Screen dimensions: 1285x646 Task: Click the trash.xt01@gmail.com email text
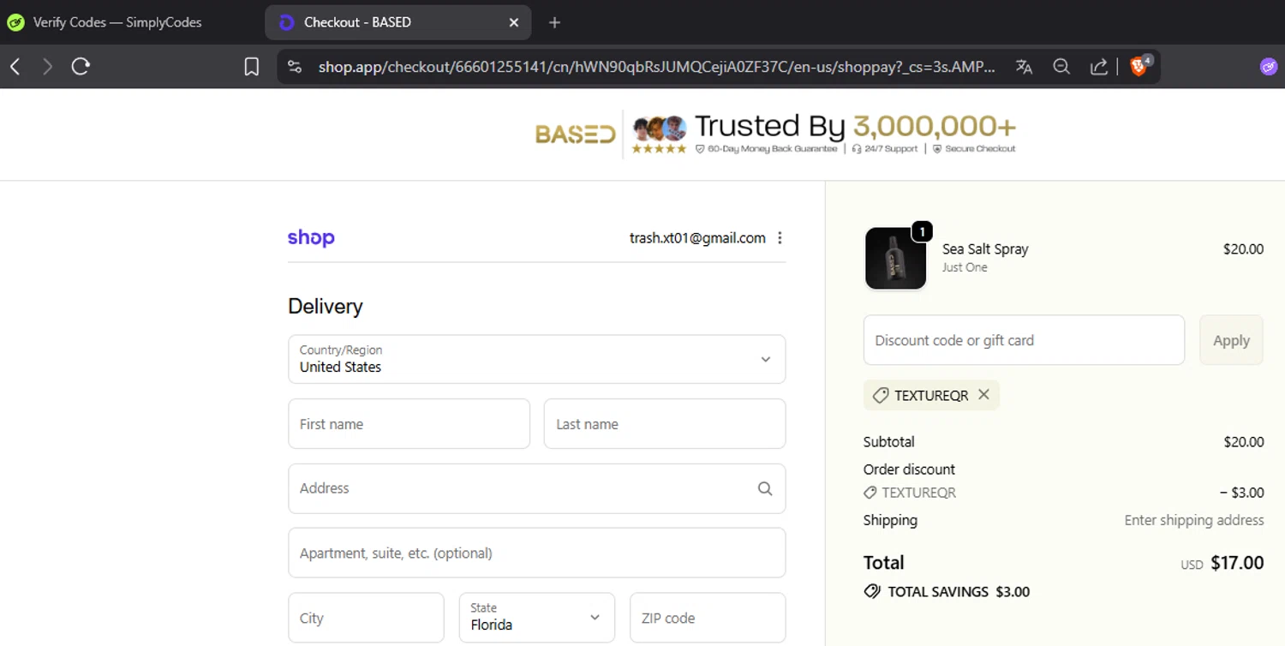point(697,238)
